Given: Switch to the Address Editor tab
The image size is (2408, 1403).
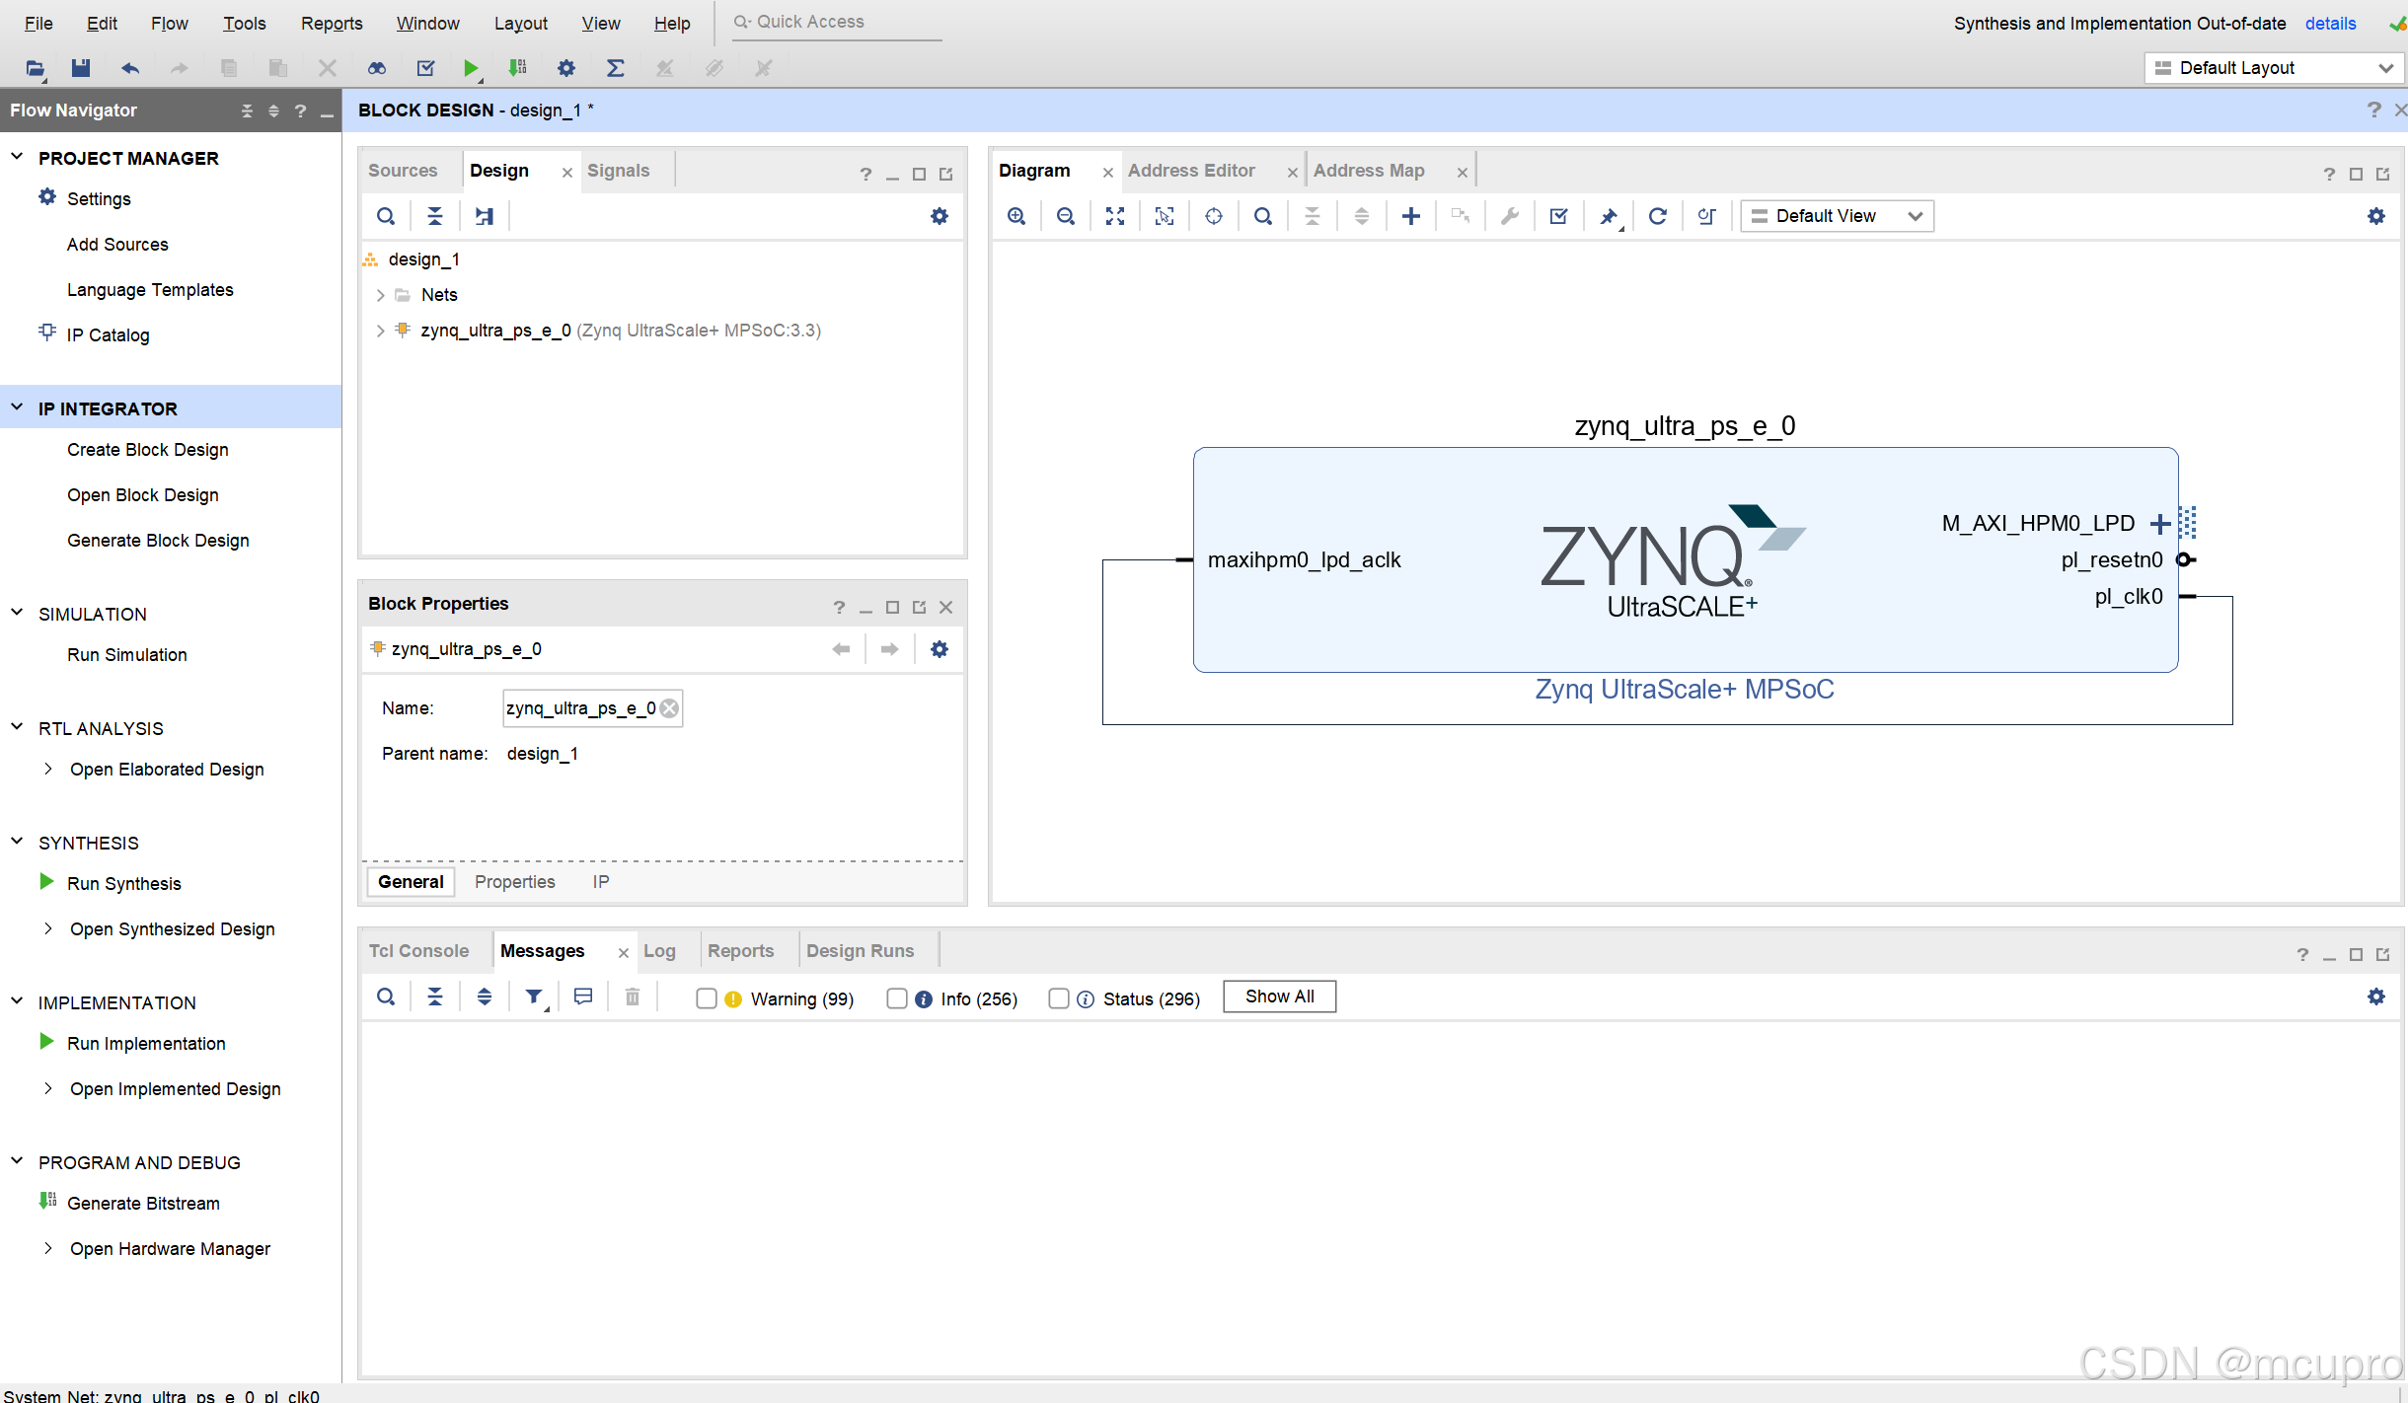Looking at the screenshot, I should click(x=1191, y=171).
